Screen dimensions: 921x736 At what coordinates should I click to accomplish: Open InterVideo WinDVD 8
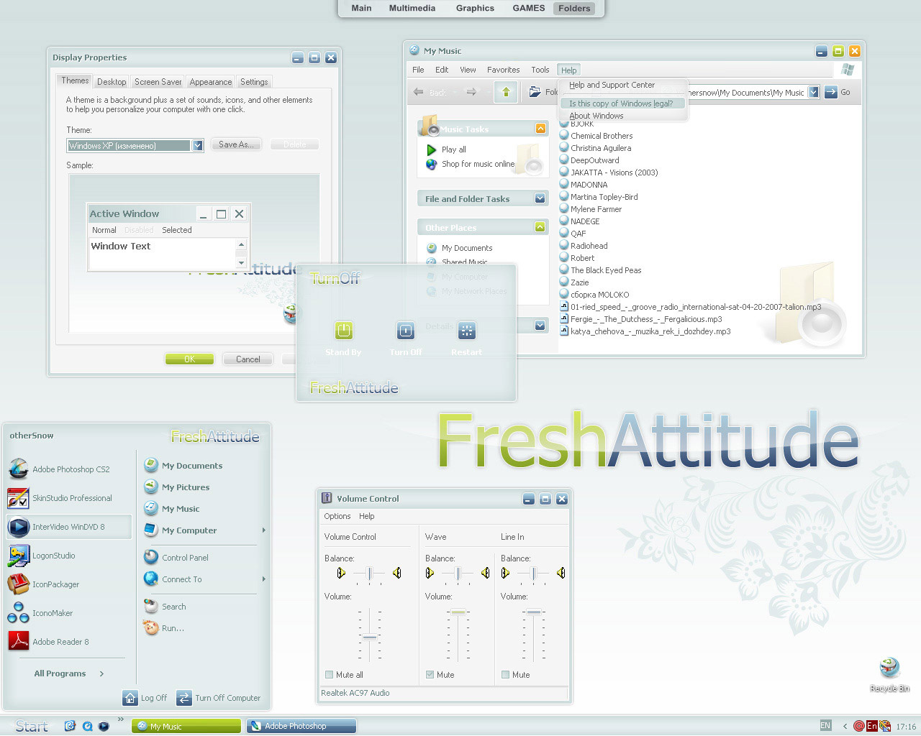tap(68, 527)
